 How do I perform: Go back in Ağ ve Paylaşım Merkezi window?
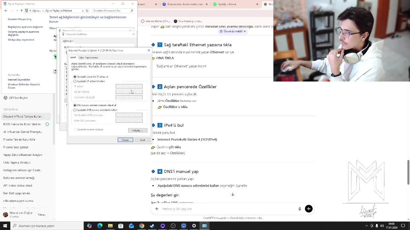pos(6,11)
